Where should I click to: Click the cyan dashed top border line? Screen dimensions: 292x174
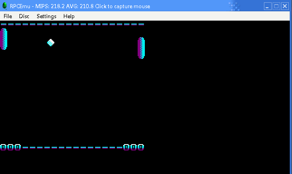point(72,24)
